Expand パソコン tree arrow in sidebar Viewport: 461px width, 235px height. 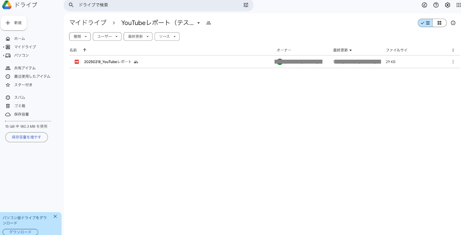click(4, 55)
